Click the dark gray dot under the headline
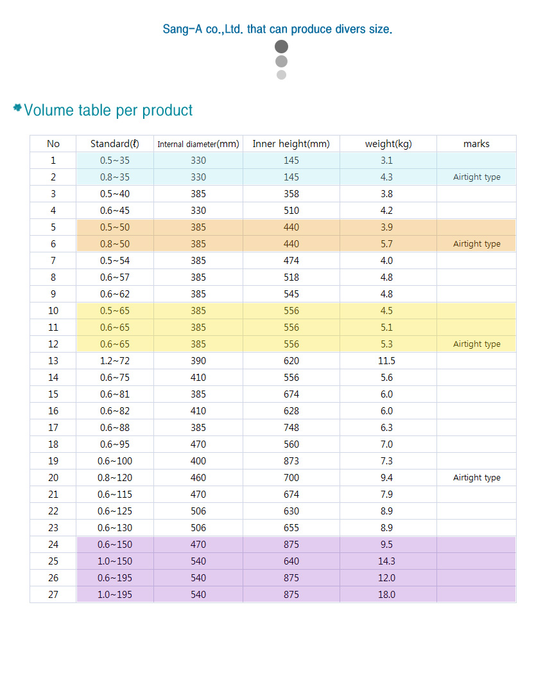Screen dimensions: 552x693 tap(281, 46)
